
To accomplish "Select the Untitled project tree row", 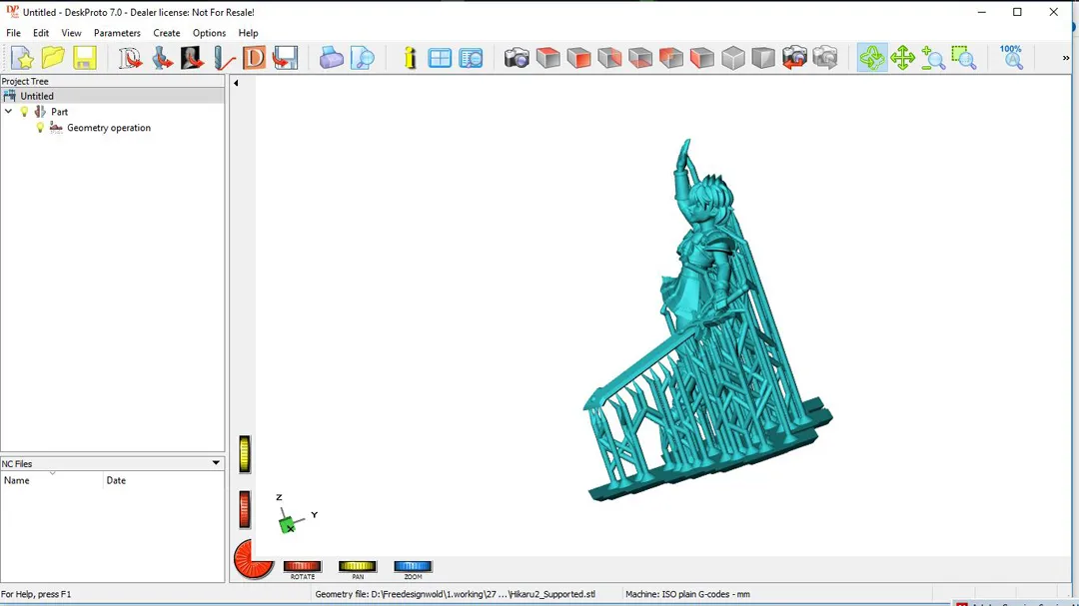I will pyautogui.click(x=112, y=96).
